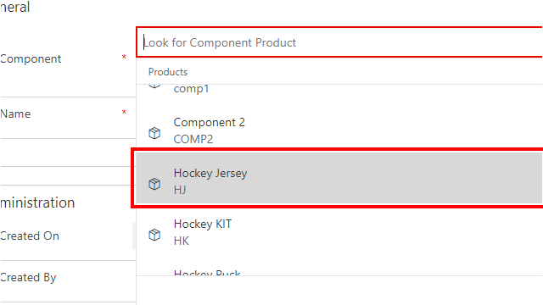Image resolution: width=543 pixels, height=305 pixels.
Task: Click the Created On label
Action: [30, 236]
